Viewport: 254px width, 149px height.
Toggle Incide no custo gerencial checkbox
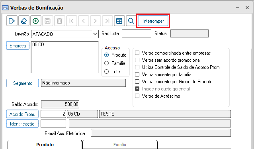pyautogui.click(x=137, y=89)
